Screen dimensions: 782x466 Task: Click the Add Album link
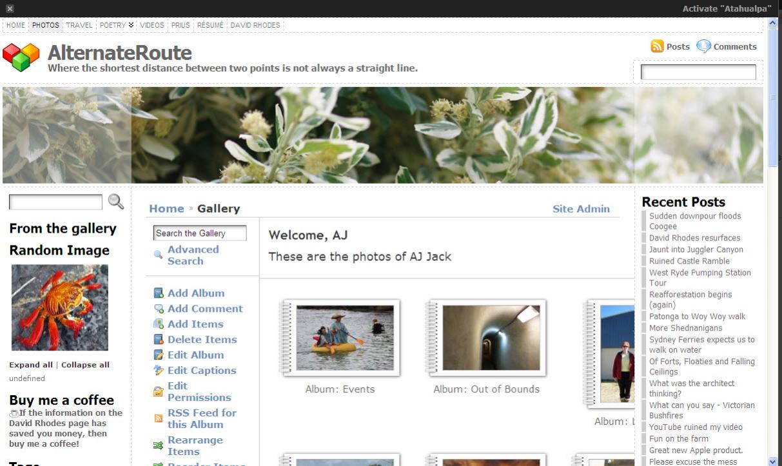196,293
